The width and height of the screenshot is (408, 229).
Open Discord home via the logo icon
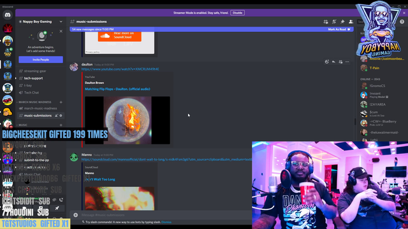(x=8, y=15)
